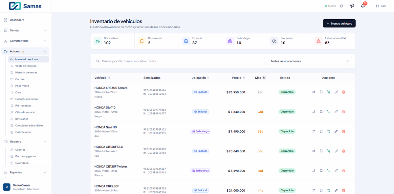Click transfer icon for HONDA CB160F DLX
Viewport: 394px width, 194px height.
314,151
